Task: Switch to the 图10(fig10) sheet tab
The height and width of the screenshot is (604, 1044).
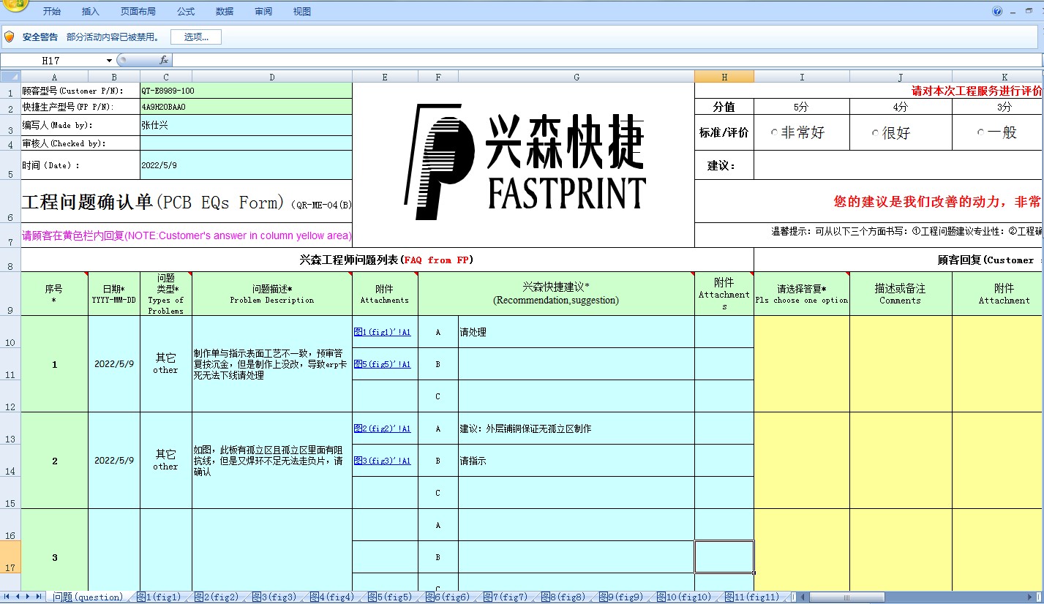Action: click(x=684, y=597)
